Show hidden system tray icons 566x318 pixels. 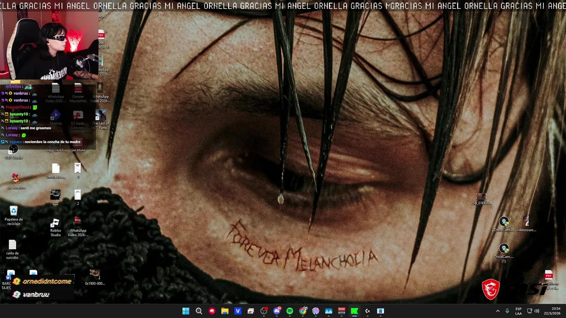497,311
